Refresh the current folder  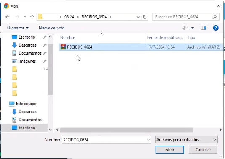pos(145,17)
